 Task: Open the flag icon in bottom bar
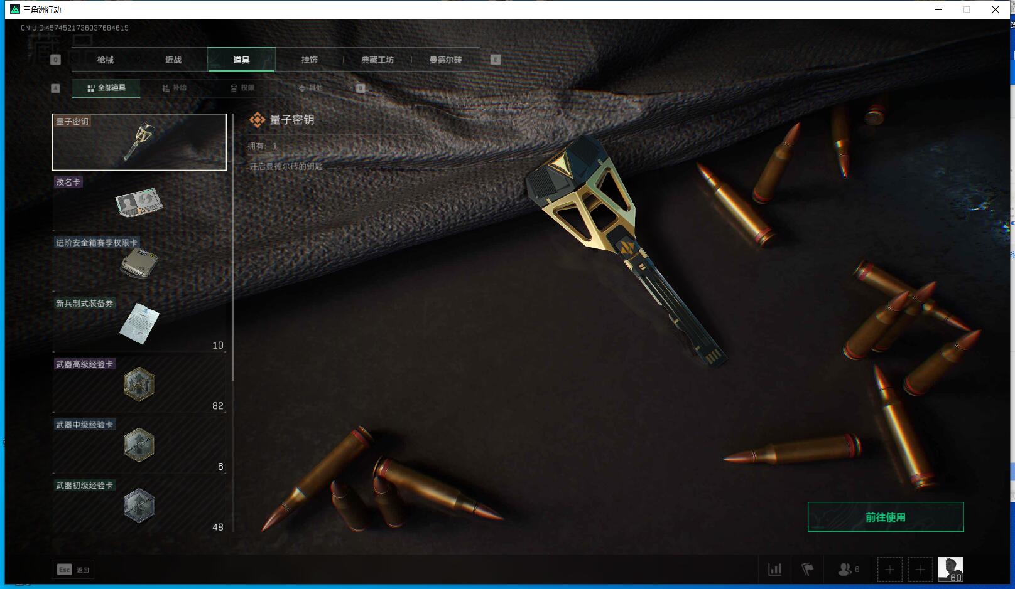[808, 570]
